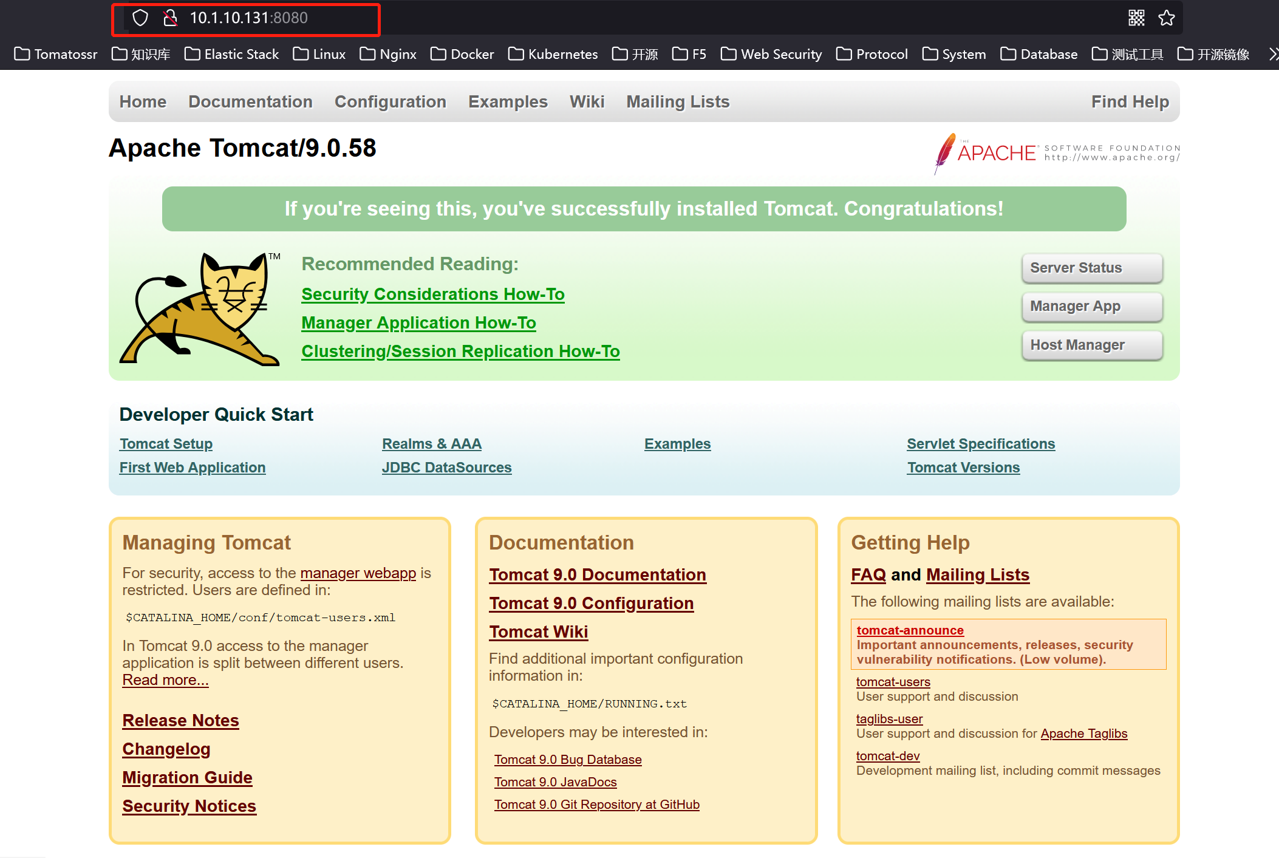Open the F5 bookmark folder
This screenshot has height=858, width=1279.
pos(689,54)
